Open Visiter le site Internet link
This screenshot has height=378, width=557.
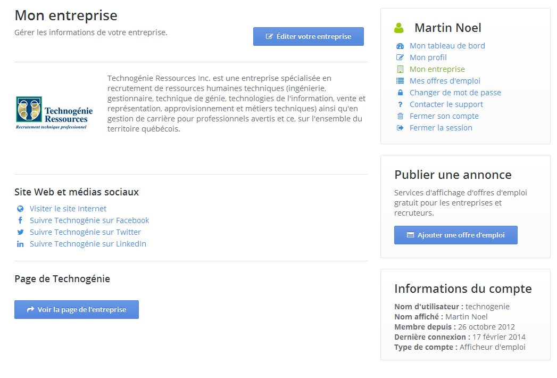tap(68, 209)
